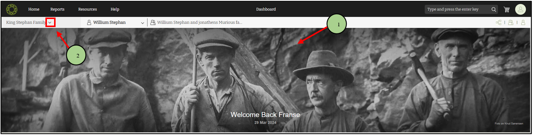
Task: Open the Willium Stephan person dropdown chevron
Action: click(143, 23)
